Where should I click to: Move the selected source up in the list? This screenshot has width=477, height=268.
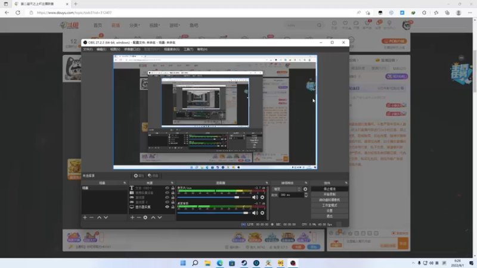tap(153, 217)
